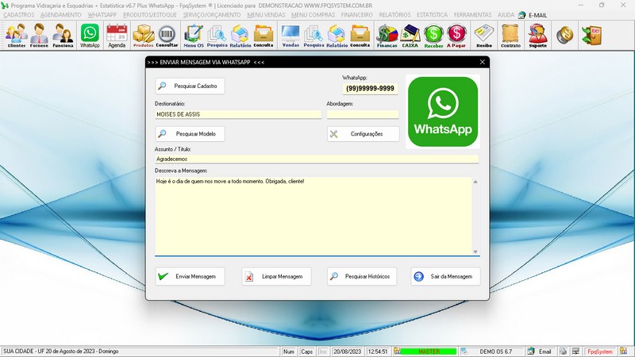Open the AGENDAMENTO menu
Viewport: 635px width, 357px height.
61,15
